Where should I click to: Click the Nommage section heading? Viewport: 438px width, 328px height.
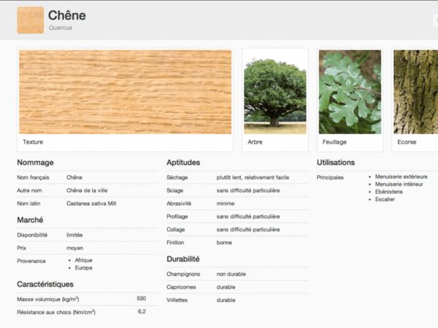35,163
